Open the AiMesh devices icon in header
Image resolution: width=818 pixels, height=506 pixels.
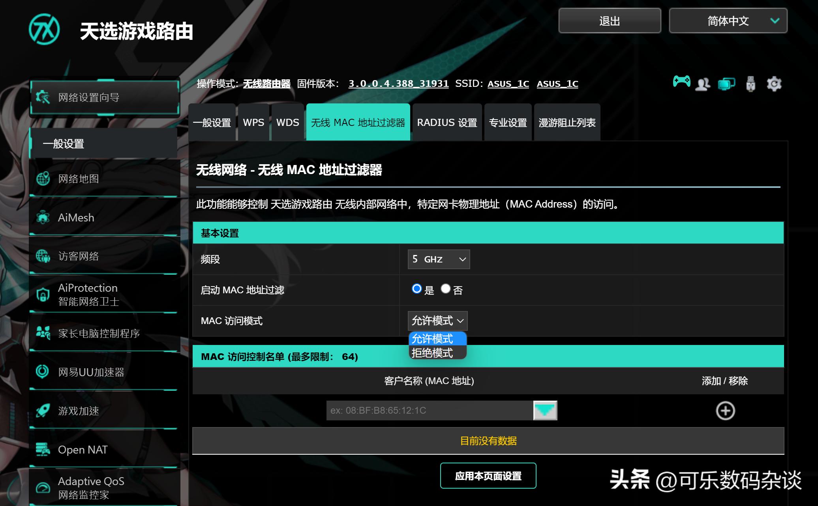(726, 83)
